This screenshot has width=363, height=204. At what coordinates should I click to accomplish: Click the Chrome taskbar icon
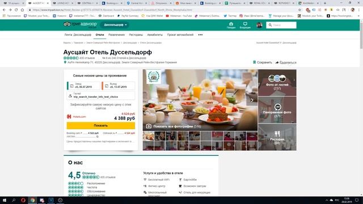coord(32,200)
